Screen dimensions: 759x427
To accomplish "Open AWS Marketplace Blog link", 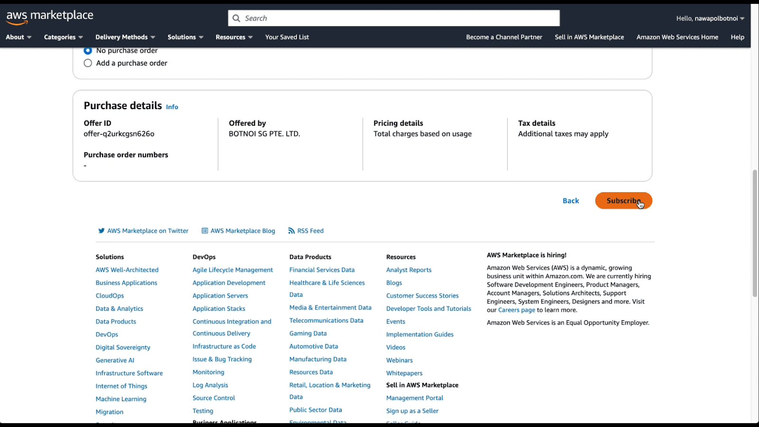I will (242, 231).
